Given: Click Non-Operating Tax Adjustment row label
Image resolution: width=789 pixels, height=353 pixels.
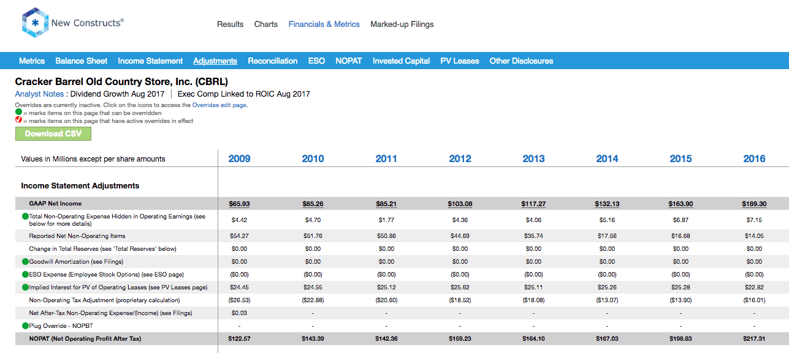Looking at the screenshot, I should click(105, 300).
